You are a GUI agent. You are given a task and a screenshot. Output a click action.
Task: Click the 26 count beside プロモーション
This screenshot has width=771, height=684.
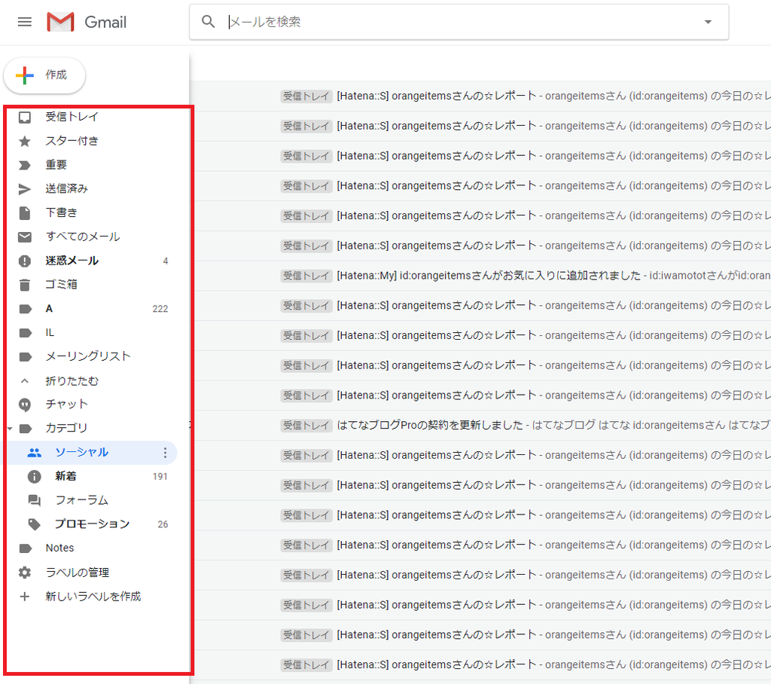coord(163,524)
